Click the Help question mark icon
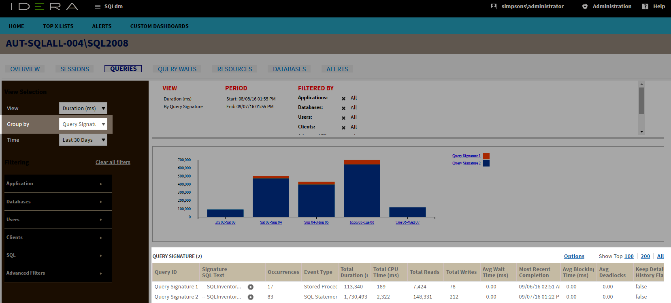Image resolution: width=671 pixels, height=303 pixels. click(x=645, y=6)
